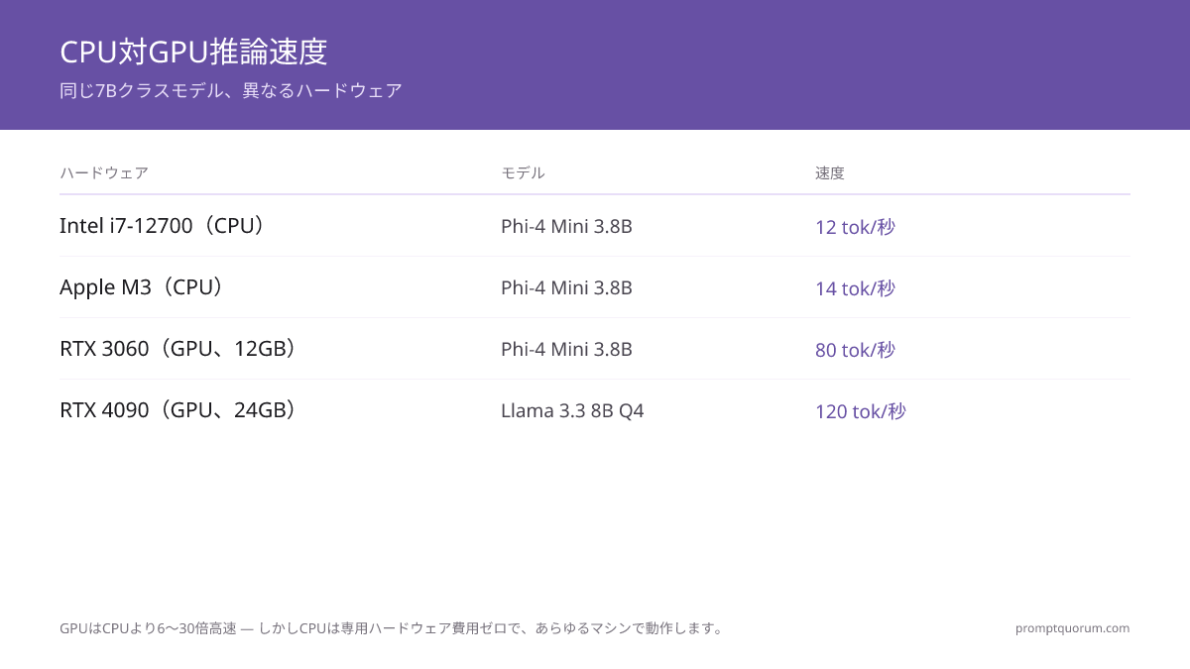
Task: Click subtitle '同じ7Bクラスモデル、異なるハードウェア'
Action: (x=231, y=90)
